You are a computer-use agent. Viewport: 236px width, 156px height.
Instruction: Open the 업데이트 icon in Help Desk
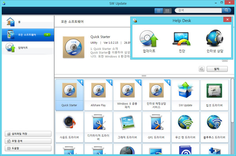(x=149, y=39)
